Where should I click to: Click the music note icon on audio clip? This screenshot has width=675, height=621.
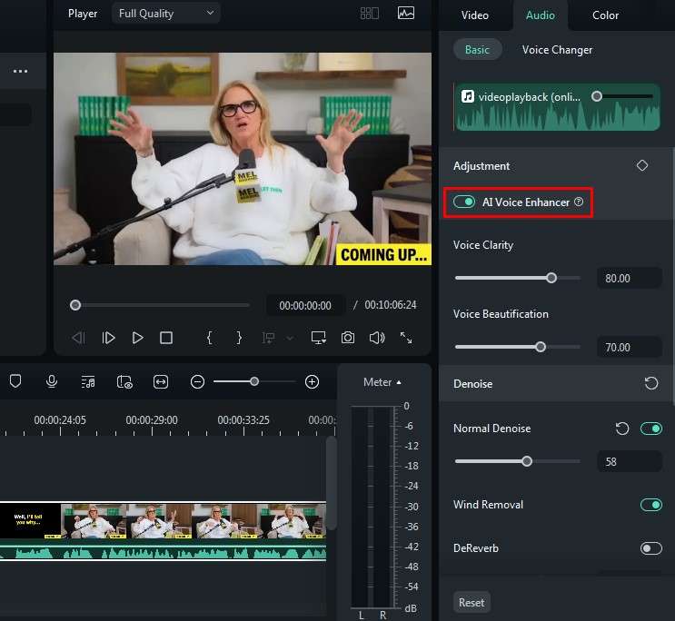pos(468,96)
